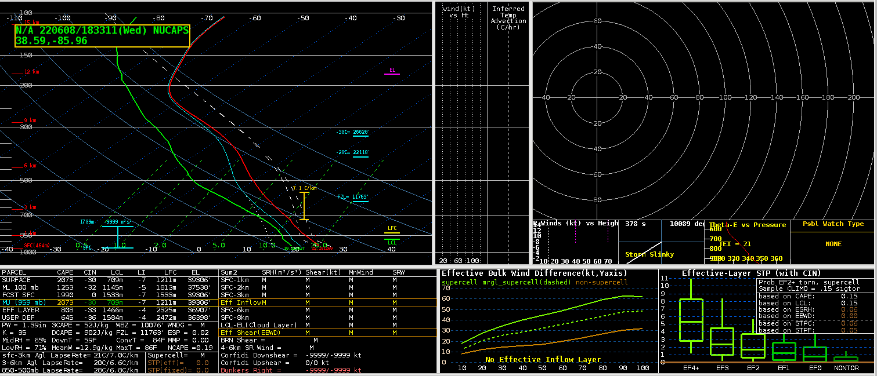The height and width of the screenshot is (376, 877).
Task: Click the Supercell= M value
Action: [x=176, y=355]
